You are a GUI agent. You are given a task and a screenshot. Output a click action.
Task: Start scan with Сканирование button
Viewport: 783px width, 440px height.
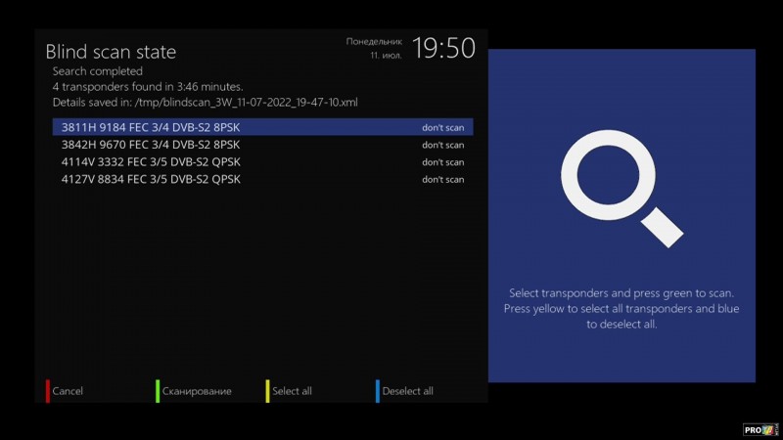pyautogui.click(x=197, y=391)
